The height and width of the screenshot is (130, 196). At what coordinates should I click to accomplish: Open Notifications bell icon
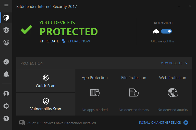pyautogui.click(x=6, y=74)
